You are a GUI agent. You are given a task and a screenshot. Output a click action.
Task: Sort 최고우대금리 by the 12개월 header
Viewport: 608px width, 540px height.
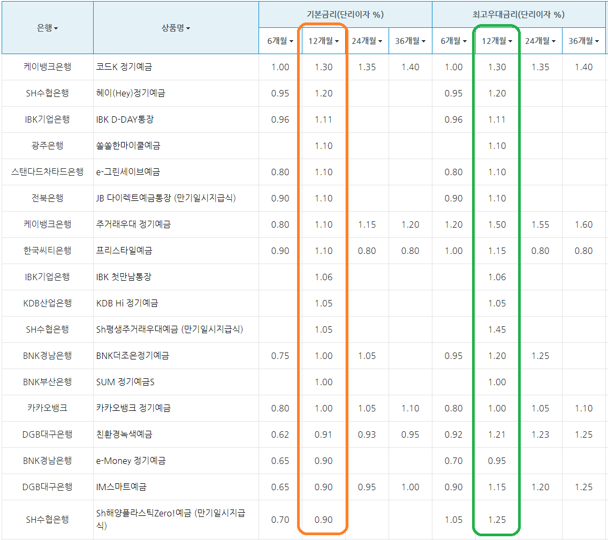click(497, 41)
